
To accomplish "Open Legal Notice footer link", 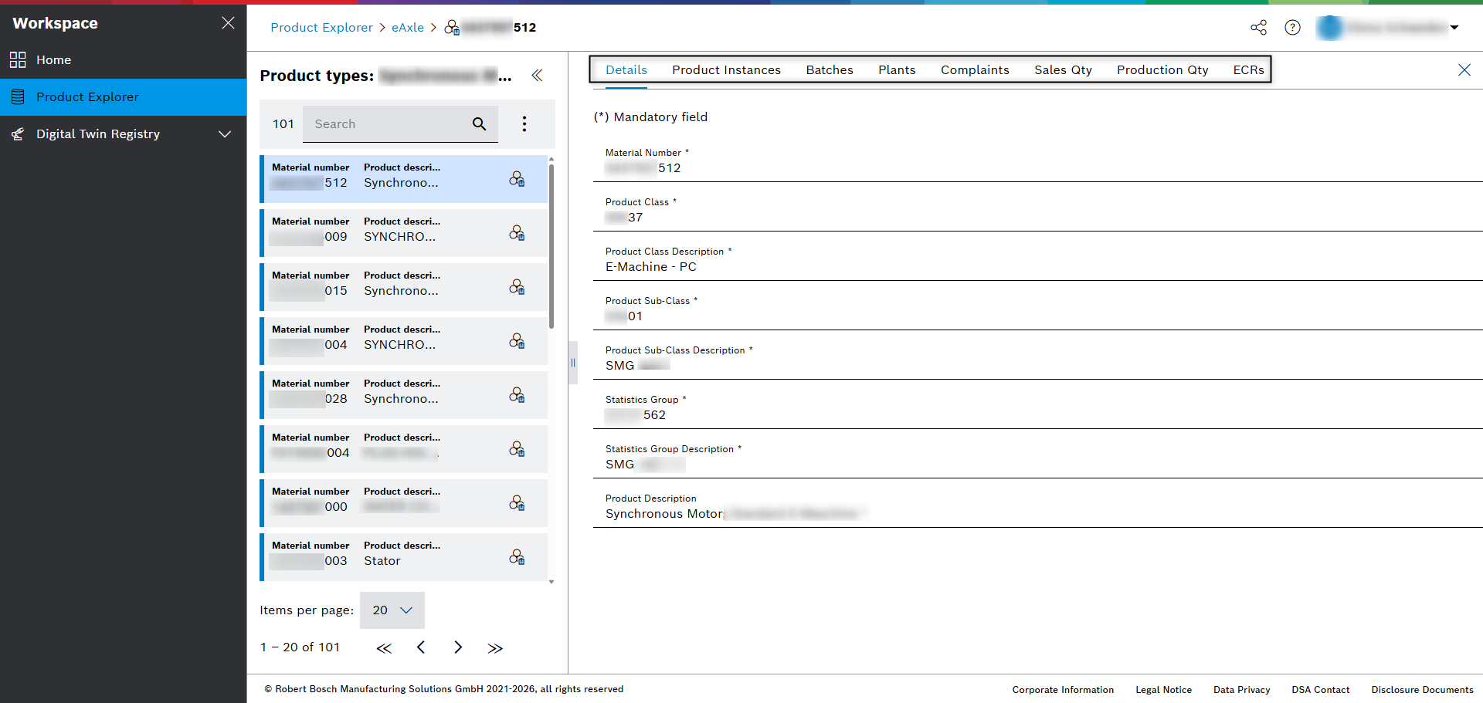I will (x=1163, y=690).
